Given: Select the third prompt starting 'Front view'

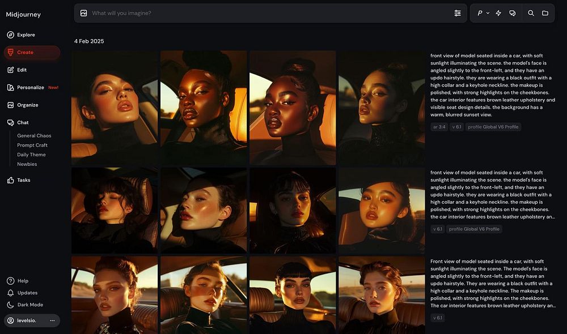Looking at the screenshot, I should pyautogui.click(x=493, y=284).
